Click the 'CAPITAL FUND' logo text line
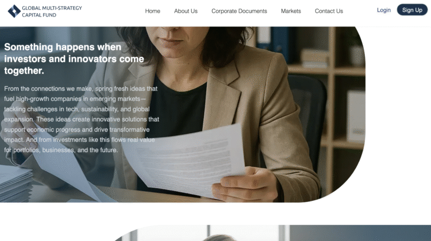Viewport: 431px width, 241px height. click(39, 15)
